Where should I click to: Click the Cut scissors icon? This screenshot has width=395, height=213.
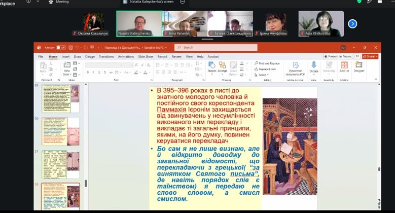coord(51,63)
